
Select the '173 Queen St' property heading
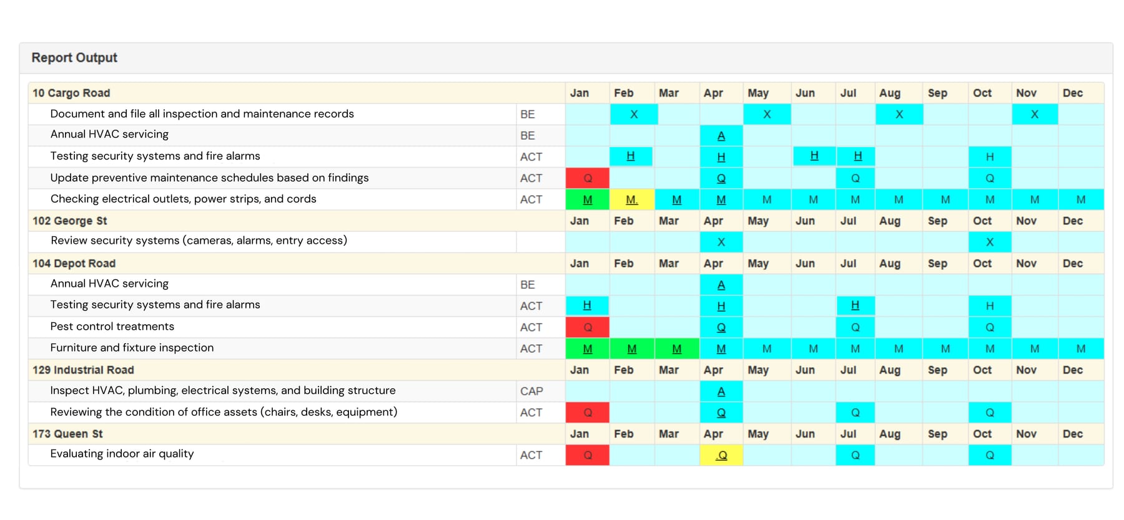tap(67, 434)
